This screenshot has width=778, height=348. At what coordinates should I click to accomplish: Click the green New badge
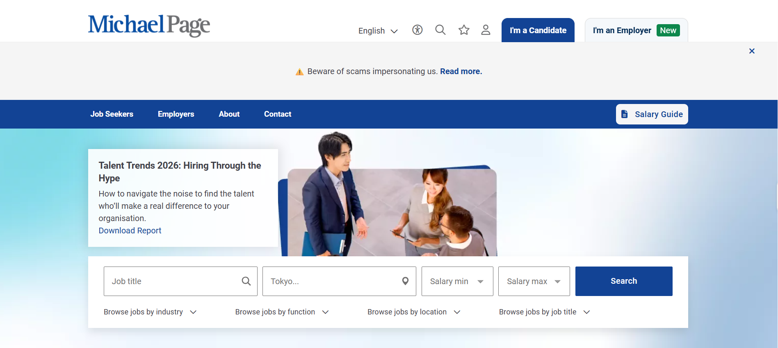point(668,30)
